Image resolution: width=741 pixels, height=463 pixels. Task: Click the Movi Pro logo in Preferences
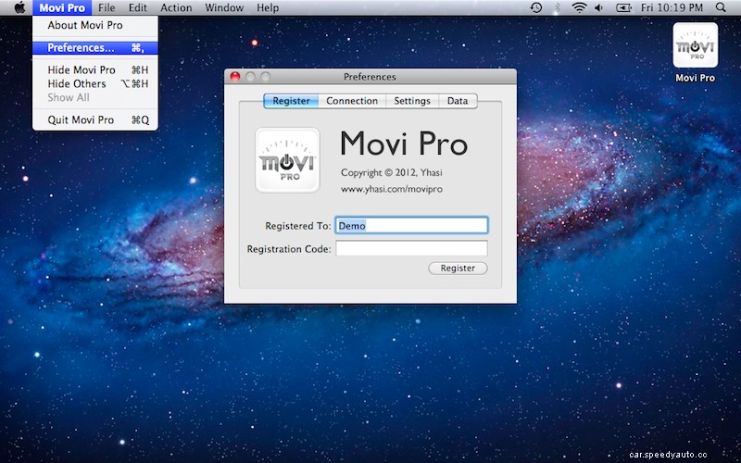tap(287, 159)
